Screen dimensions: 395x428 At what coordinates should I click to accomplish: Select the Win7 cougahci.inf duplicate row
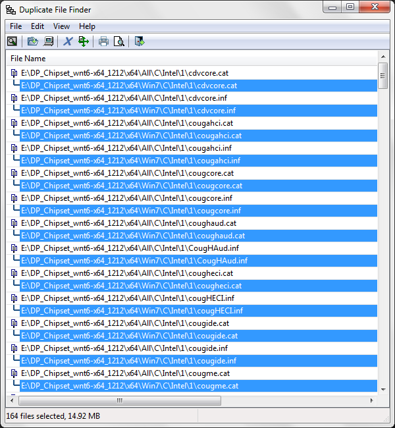click(x=130, y=161)
